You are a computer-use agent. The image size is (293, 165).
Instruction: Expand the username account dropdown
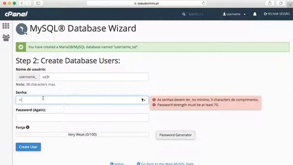pos(234,14)
